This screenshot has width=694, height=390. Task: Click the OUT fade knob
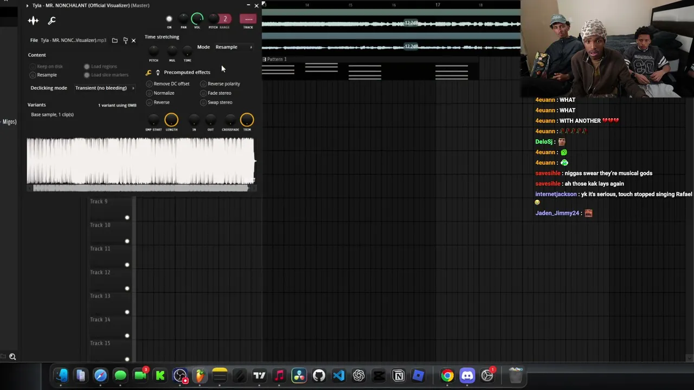[x=210, y=120]
